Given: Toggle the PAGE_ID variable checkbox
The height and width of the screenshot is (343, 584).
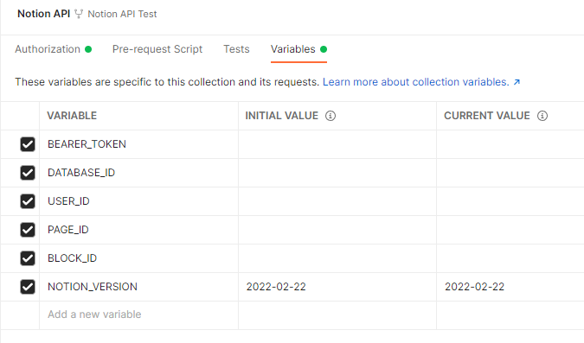Looking at the screenshot, I should [28, 230].
